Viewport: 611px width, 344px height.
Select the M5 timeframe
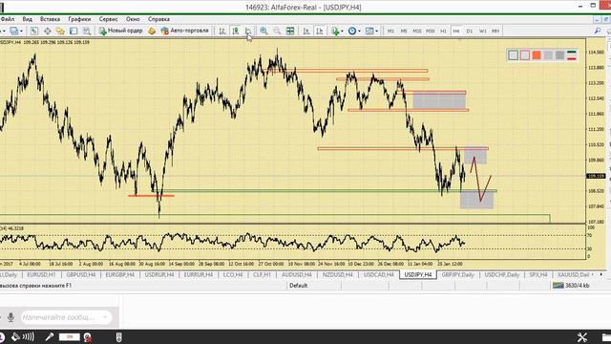[x=404, y=31]
